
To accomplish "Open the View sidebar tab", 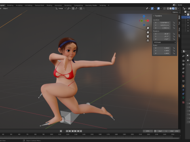I will pos(179,30).
